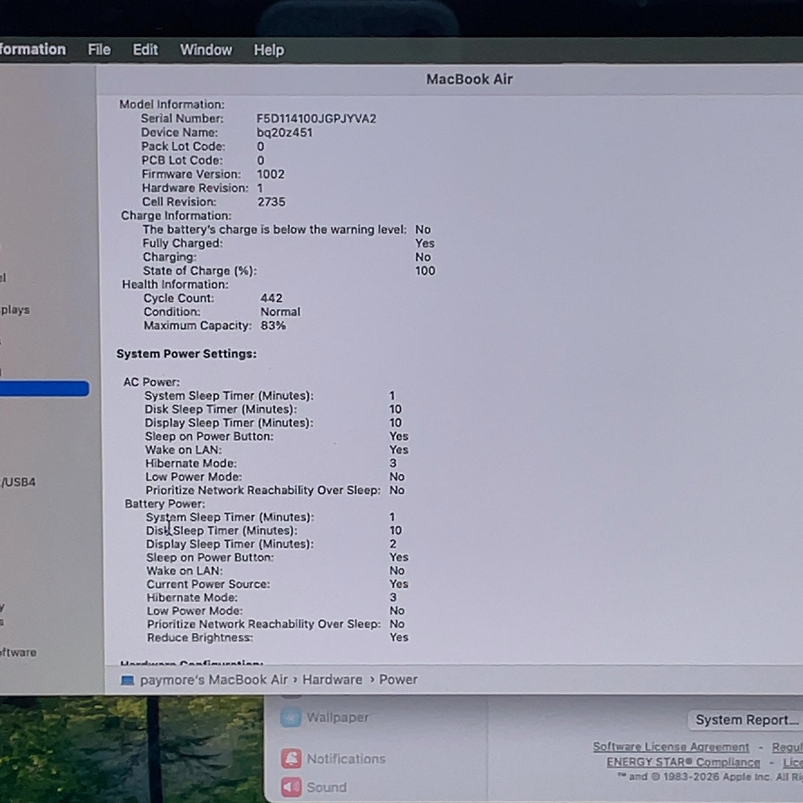The width and height of the screenshot is (803, 803).
Task: Select "paymore's MacBook Air" in the path bar
Action: tap(213, 680)
